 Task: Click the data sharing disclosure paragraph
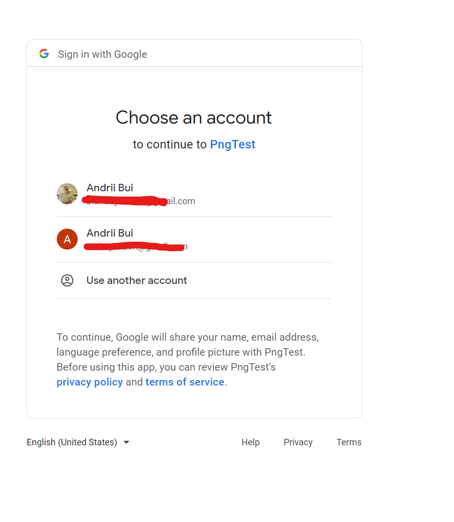point(188,360)
